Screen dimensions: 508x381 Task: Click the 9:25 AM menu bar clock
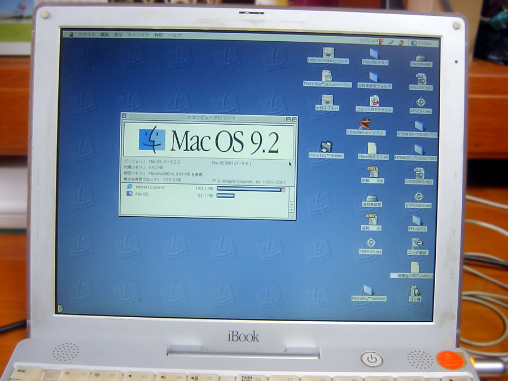(369, 41)
